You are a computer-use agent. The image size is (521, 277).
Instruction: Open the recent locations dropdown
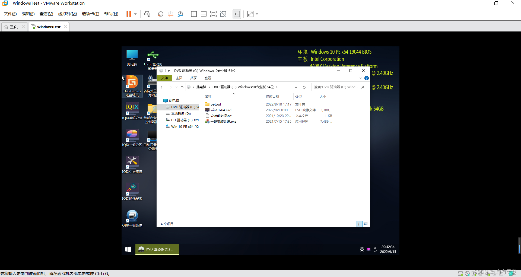(176, 87)
